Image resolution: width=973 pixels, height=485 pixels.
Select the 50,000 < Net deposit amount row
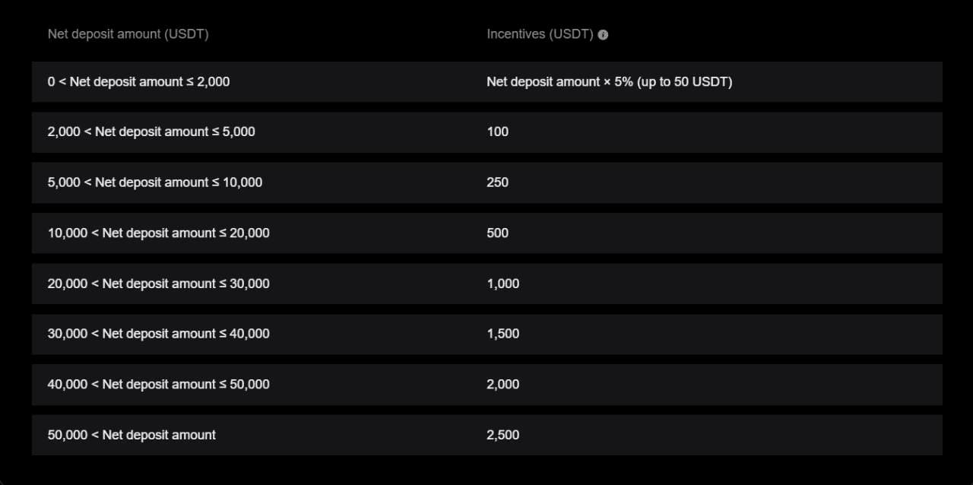point(487,435)
